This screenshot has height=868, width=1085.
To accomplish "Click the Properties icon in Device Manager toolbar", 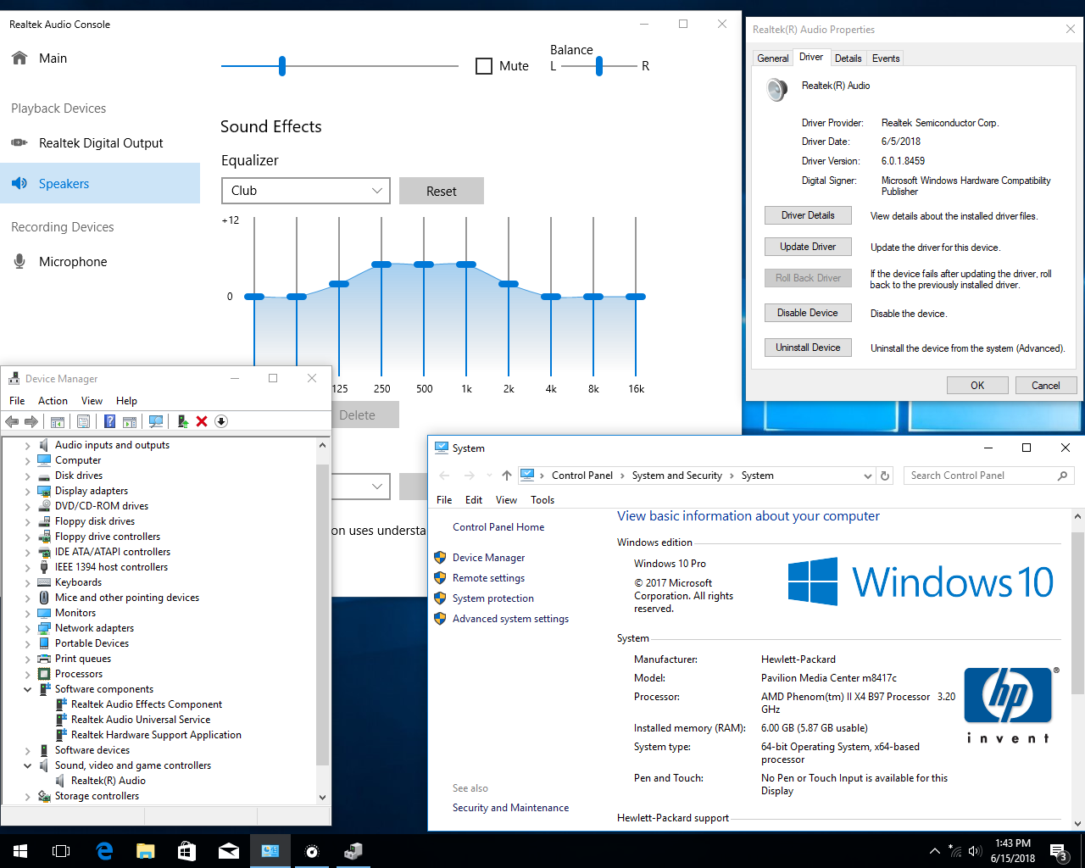I will click(x=83, y=421).
